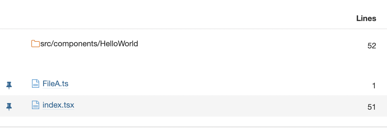387x128 pixels.
Task: Click the empty space in the HelloWorld folder row
Action: pyautogui.click(x=241, y=45)
